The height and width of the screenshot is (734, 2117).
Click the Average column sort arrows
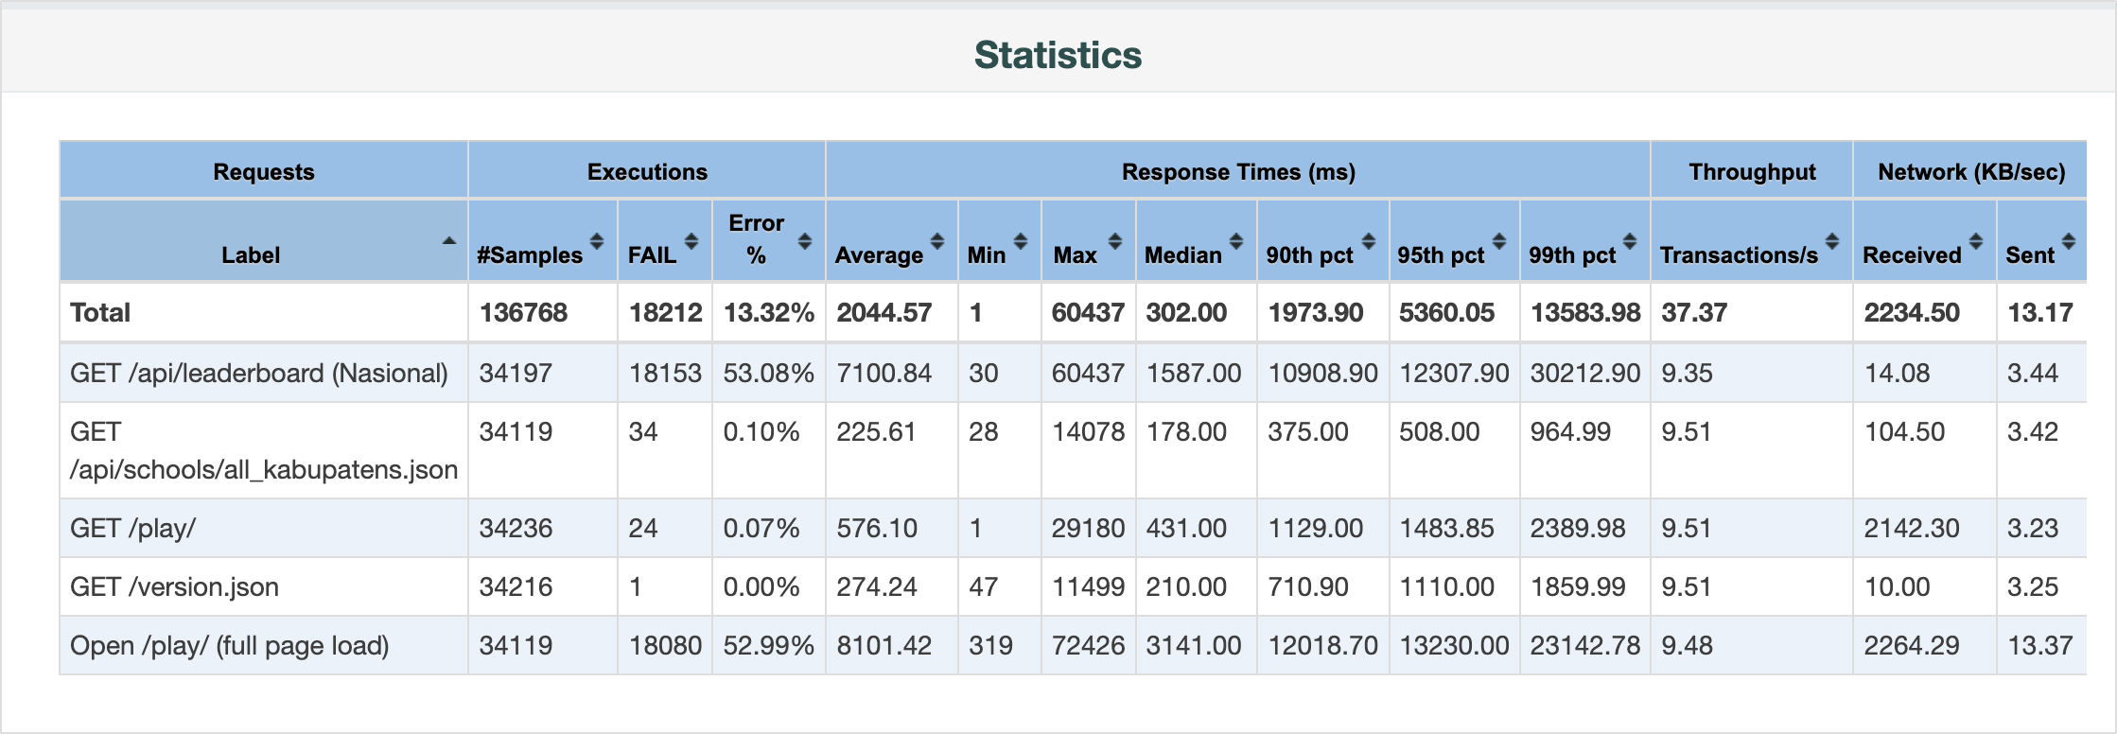click(937, 241)
